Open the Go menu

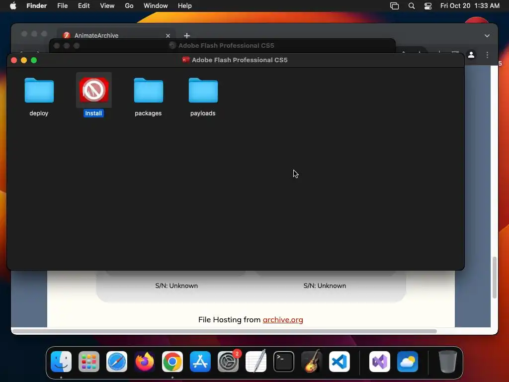point(129,6)
